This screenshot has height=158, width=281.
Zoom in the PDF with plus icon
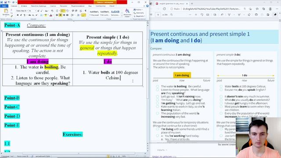(x=196, y=14)
